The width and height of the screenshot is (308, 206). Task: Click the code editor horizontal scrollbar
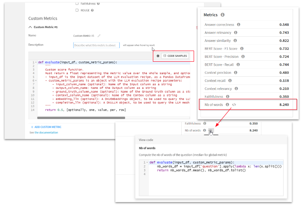point(97,118)
